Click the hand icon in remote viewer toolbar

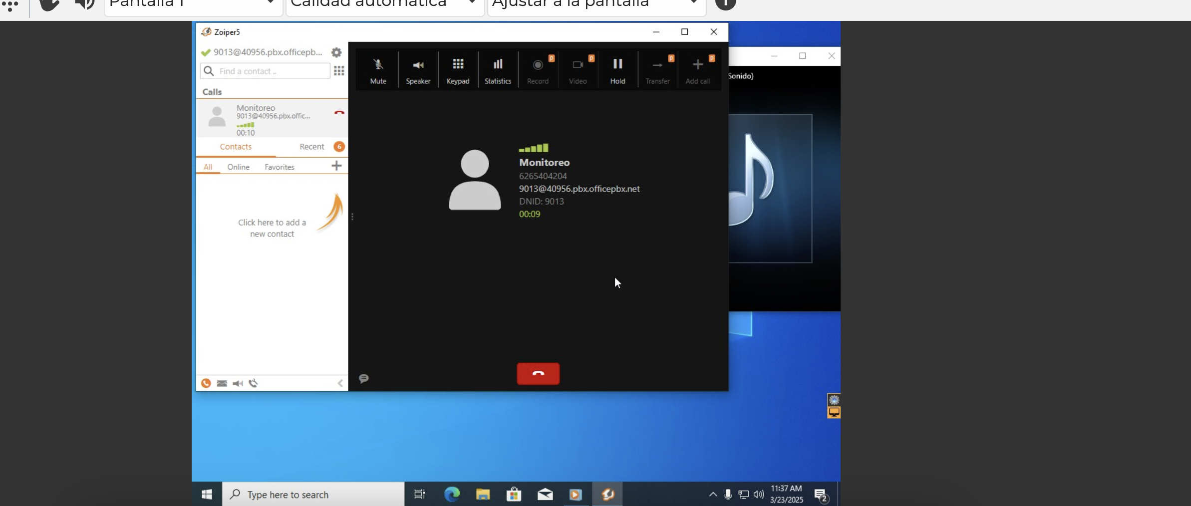pyautogui.click(x=49, y=4)
